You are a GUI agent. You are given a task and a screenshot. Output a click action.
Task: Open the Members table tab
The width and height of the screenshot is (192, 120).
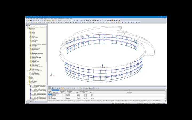120,101
